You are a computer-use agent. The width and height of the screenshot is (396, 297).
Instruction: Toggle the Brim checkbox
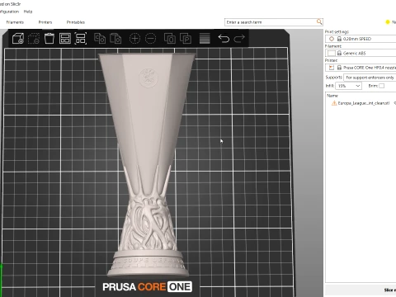pyautogui.click(x=381, y=86)
